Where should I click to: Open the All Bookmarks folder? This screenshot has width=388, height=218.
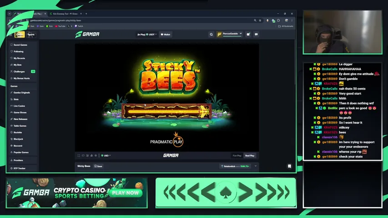pyautogui.click(x=286, y=26)
